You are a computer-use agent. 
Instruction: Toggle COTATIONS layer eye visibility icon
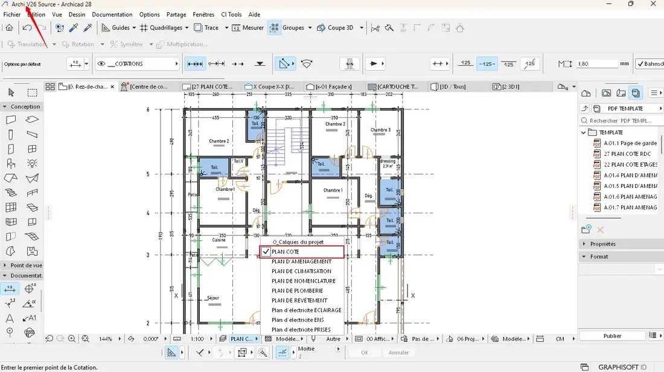click(101, 64)
